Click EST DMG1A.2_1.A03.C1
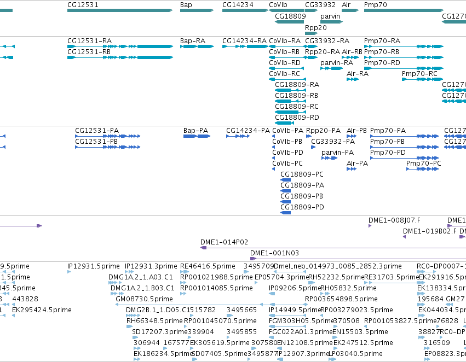This screenshot has height=362, width=466. (x=115, y=283)
